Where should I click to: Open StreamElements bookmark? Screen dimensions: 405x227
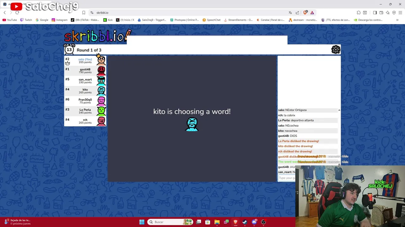(x=238, y=20)
